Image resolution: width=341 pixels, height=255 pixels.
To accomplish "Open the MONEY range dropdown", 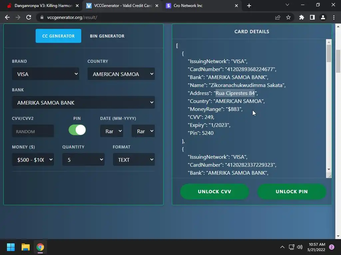I will 33,160.
